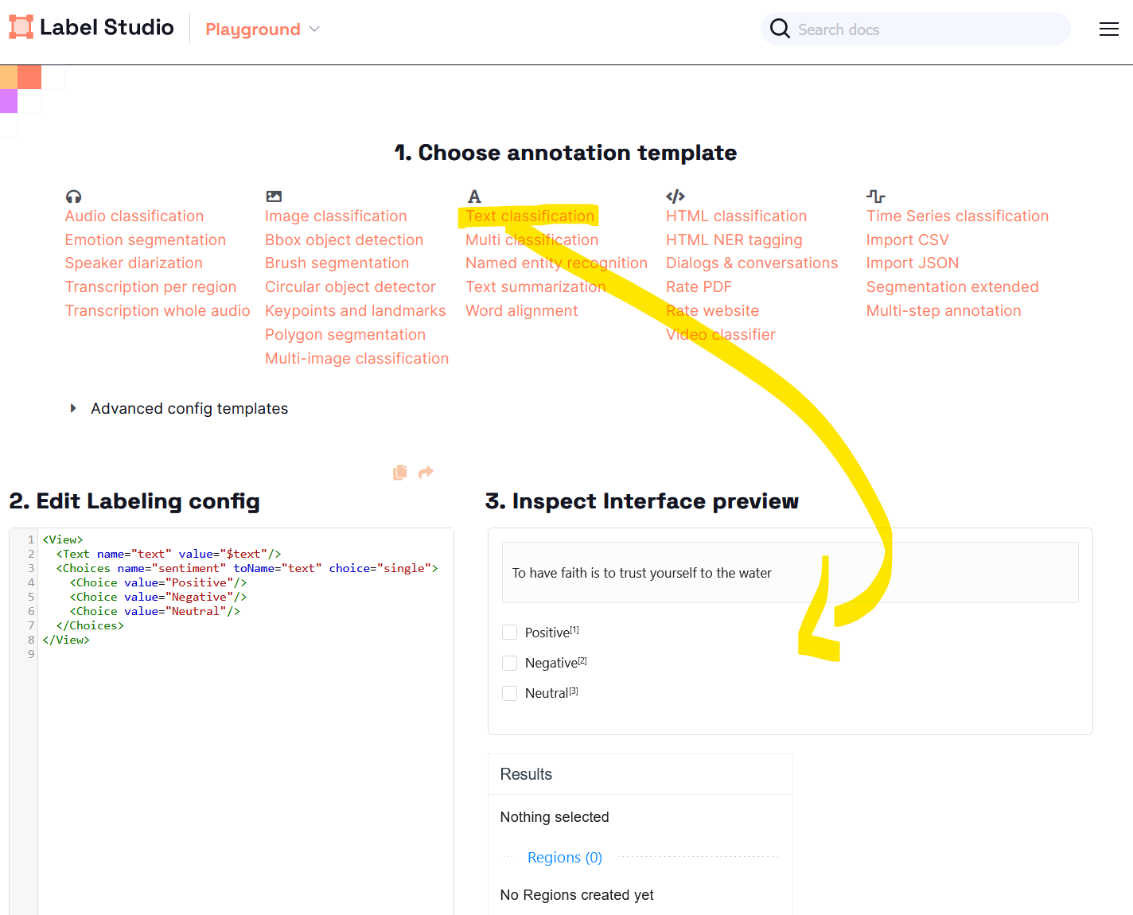Click the image category picture icon

tap(274, 197)
